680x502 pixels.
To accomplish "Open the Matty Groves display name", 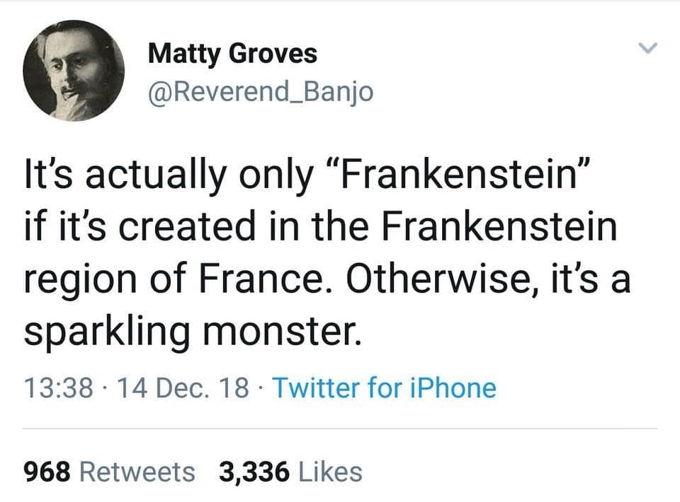I will (232, 53).
